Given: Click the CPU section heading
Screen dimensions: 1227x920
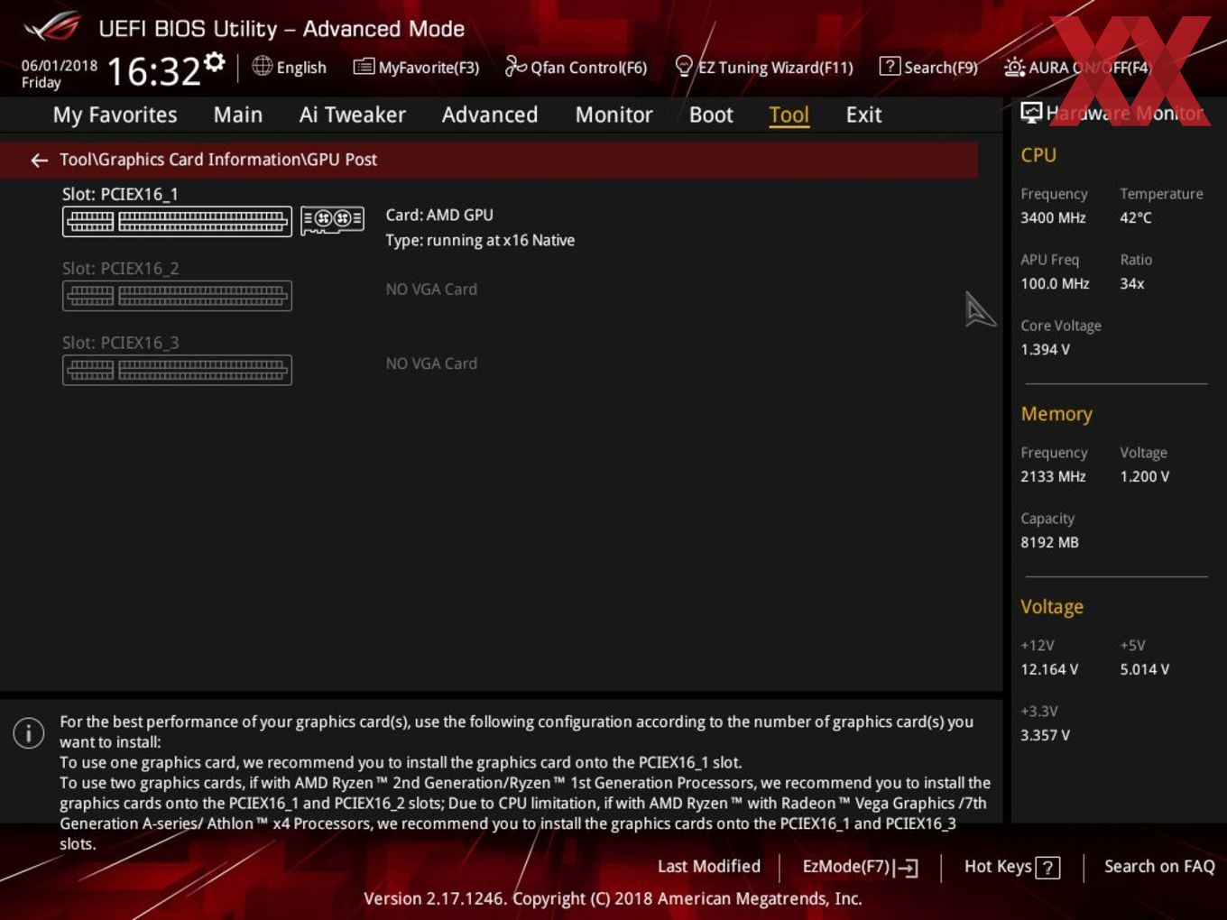Looking at the screenshot, I should coord(1038,155).
